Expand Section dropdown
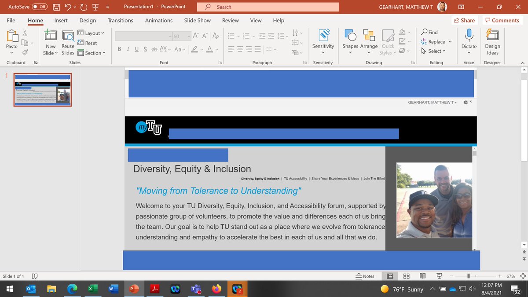Screen dimensions: 528x297 [x=92, y=53]
